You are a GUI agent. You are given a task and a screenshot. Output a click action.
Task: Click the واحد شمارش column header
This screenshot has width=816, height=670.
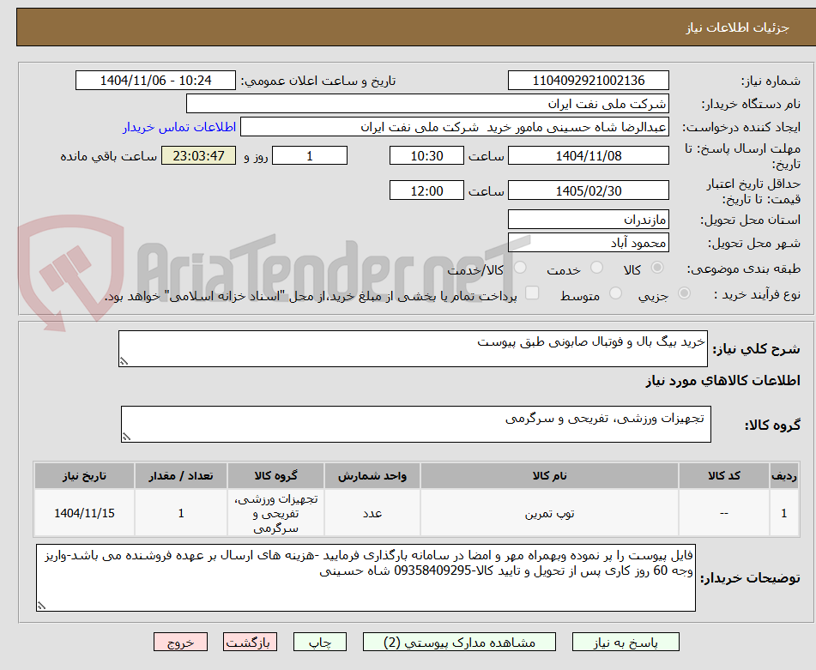click(x=372, y=476)
